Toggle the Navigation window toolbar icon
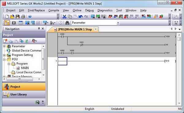The image size is (184, 113). click(x=7, y=23)
